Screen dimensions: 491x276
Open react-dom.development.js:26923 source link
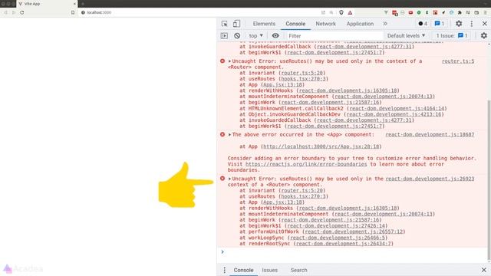click(430, 179)
